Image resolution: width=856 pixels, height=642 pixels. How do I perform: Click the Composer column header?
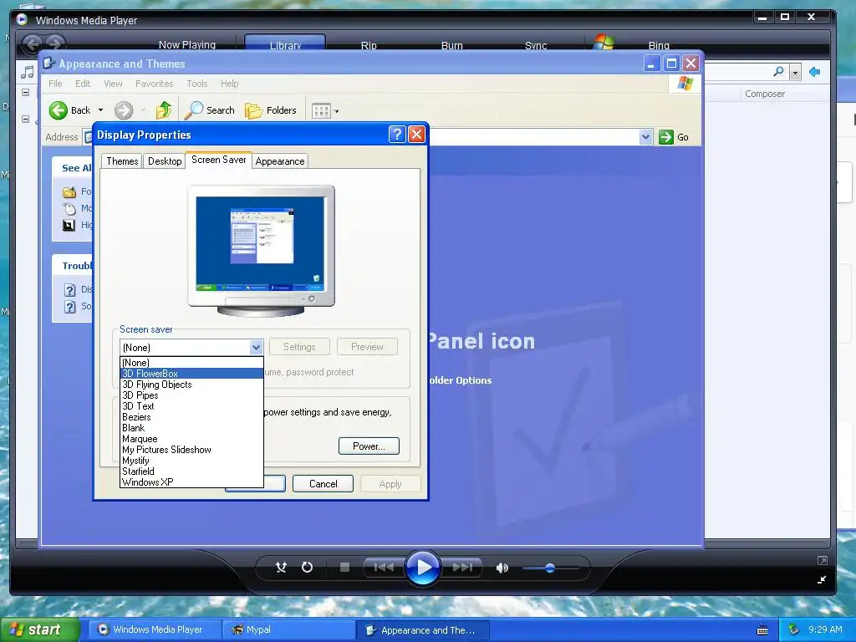765,94
